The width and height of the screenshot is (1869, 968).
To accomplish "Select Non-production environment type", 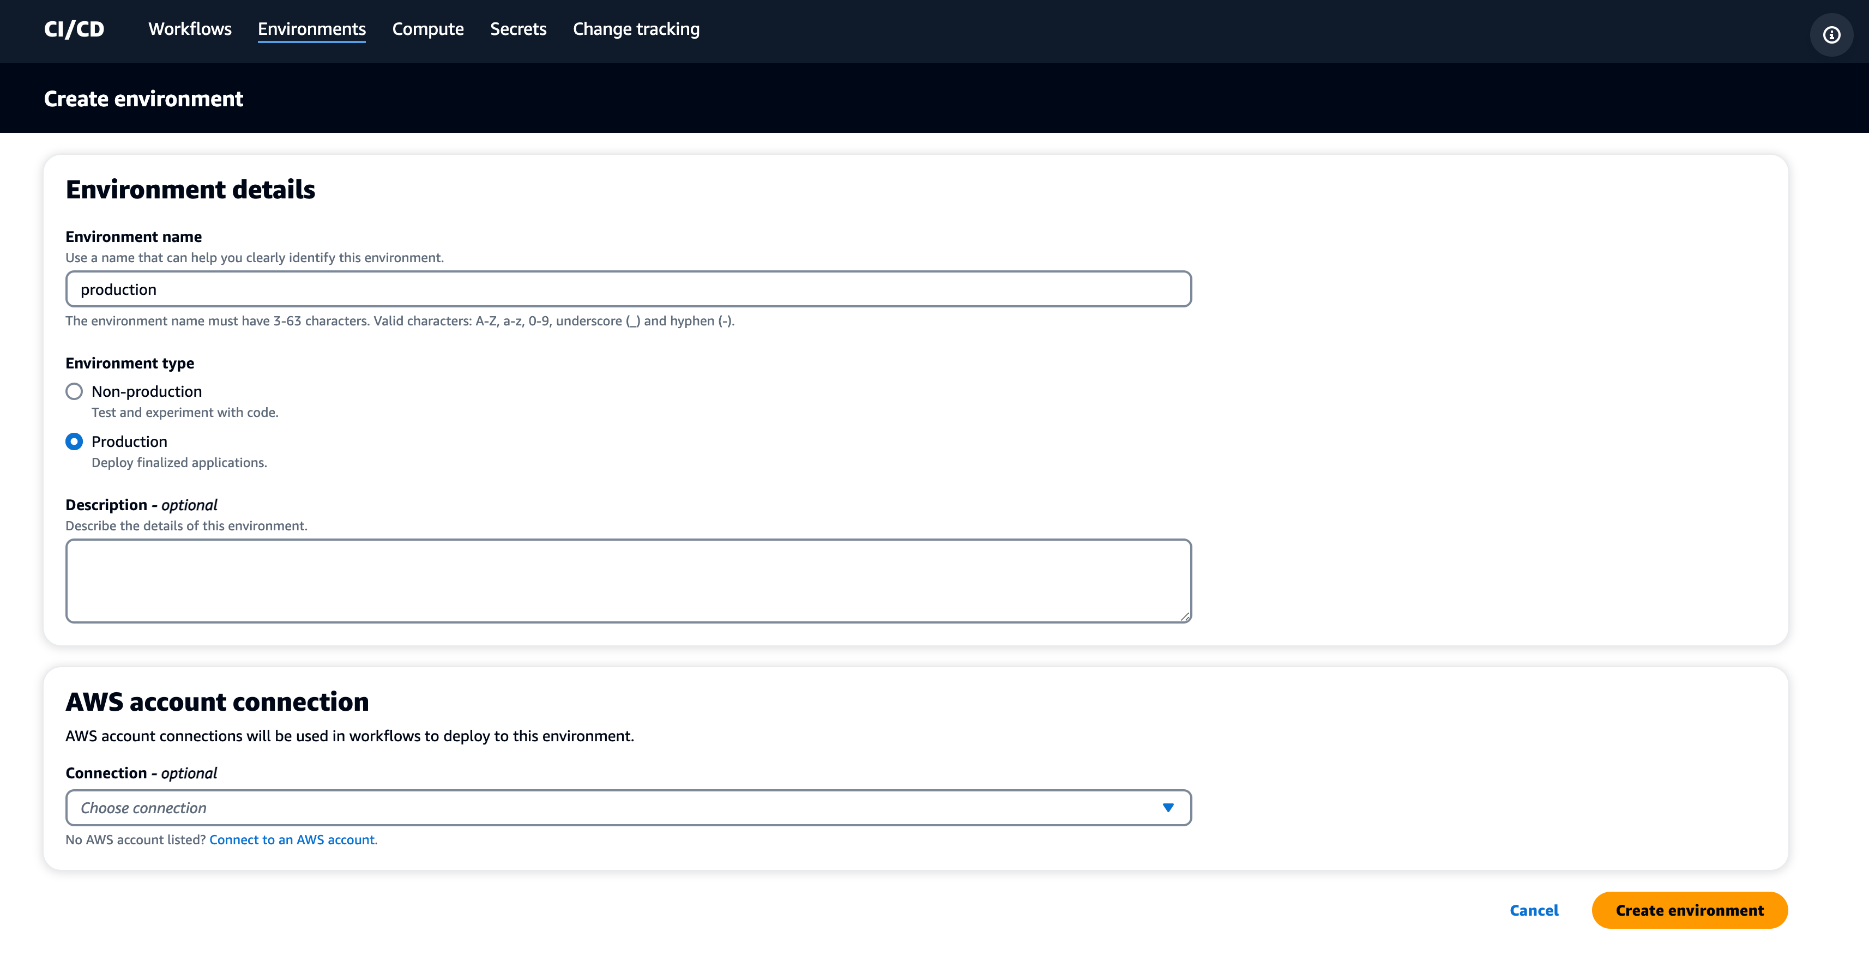I will [74, 391].
